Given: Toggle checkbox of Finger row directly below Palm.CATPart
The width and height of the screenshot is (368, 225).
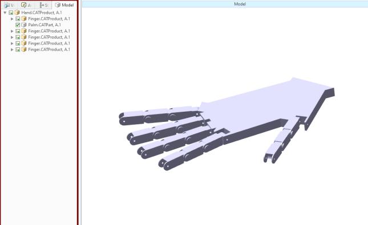Looking at the screenshot, I should [18, 31].
